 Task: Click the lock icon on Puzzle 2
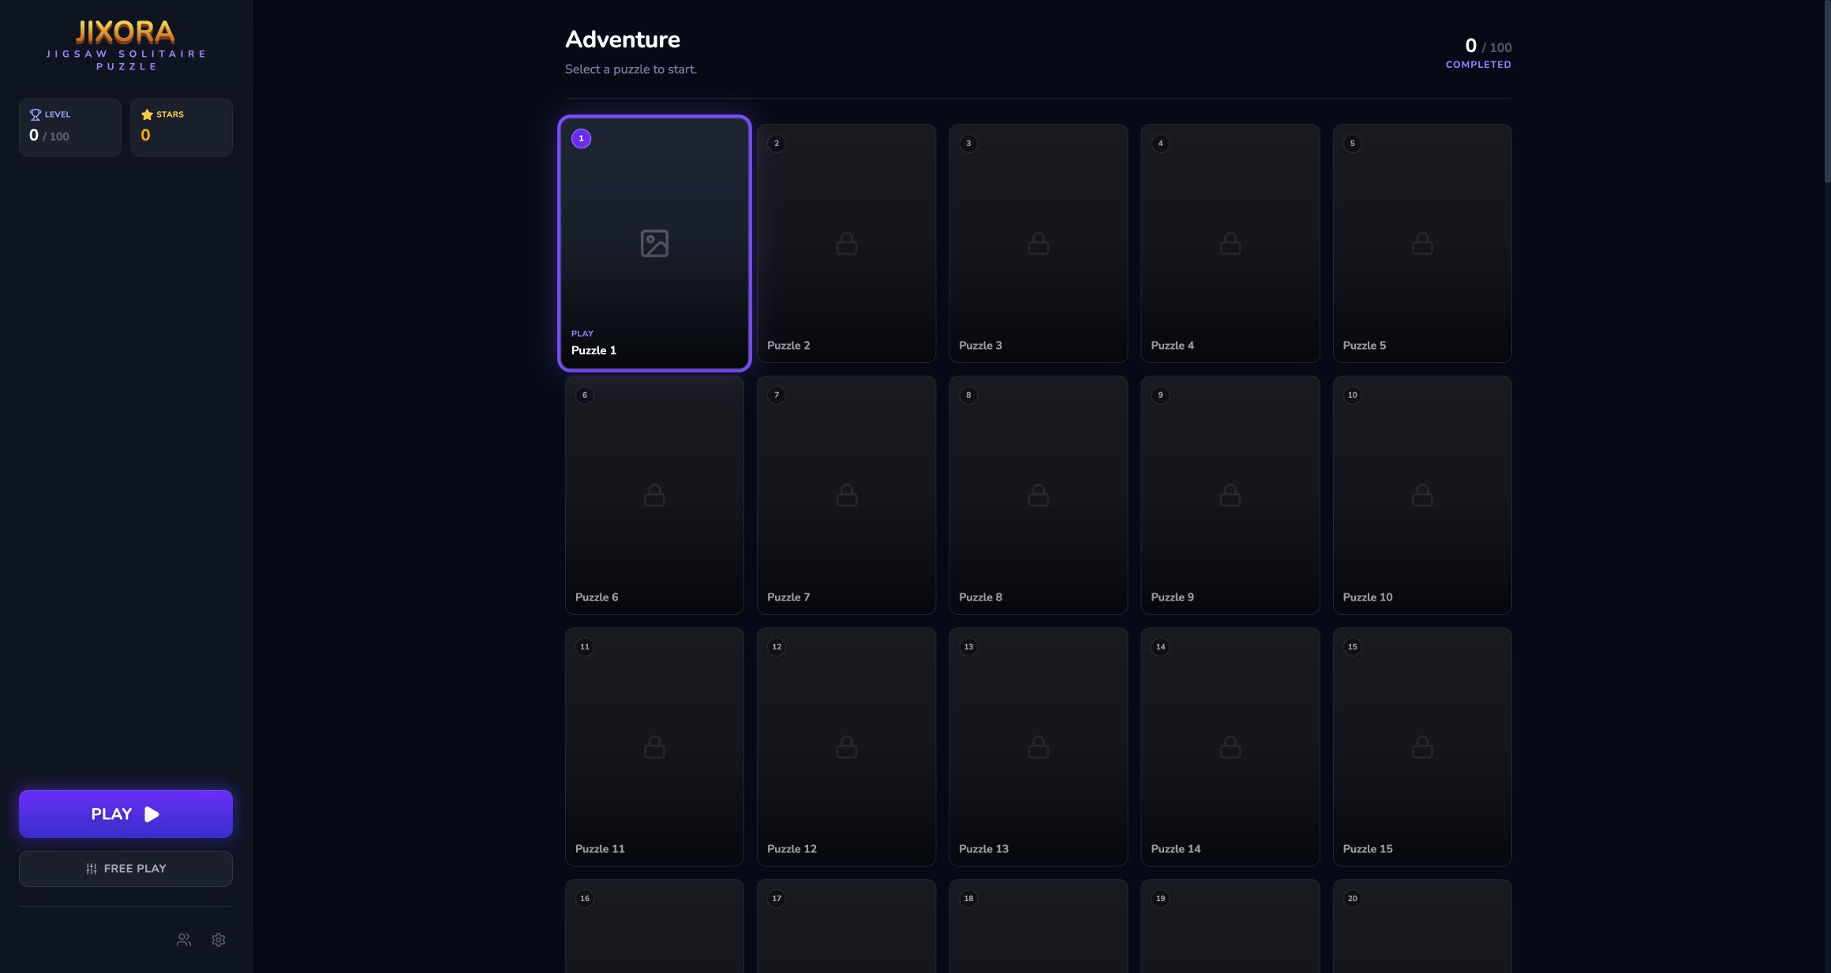tap(846, 243)
